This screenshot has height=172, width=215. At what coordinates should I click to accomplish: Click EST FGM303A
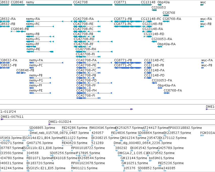208,133
